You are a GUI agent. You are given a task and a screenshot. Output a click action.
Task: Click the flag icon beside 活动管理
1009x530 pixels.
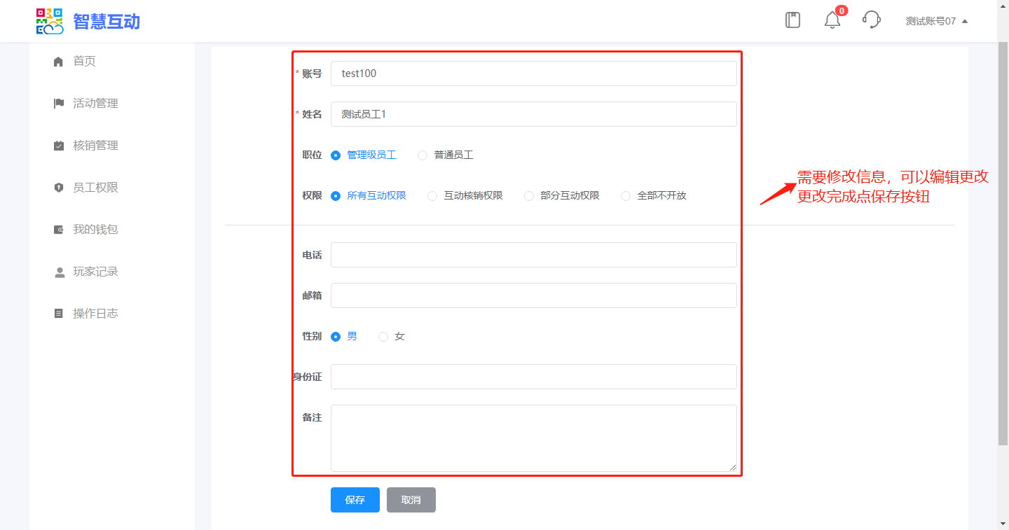[x=59, y=104]
